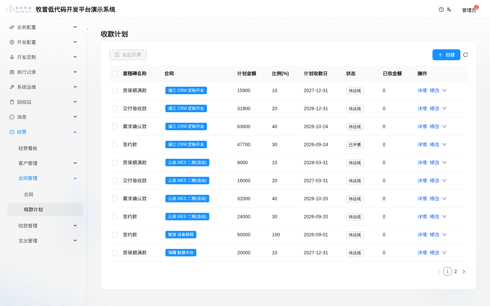Screen dimensions: 490x306
Task: Click the 开发定制 rocket icon
Action: coord(12,57)
